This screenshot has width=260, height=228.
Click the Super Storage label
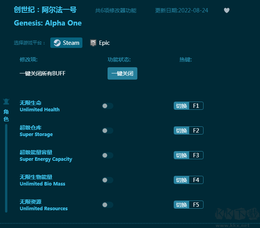(x=36, y=134)
